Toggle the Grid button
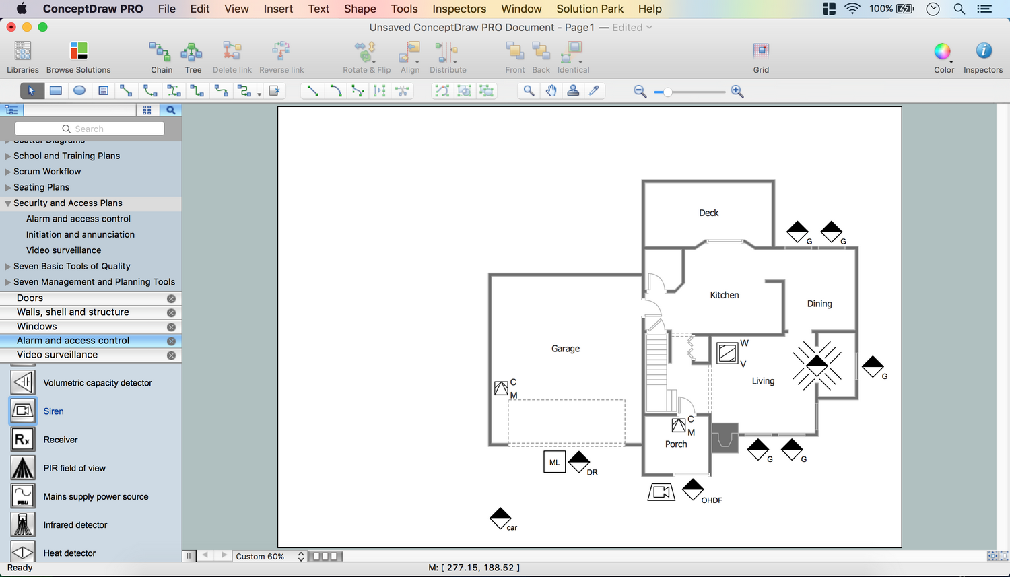This screenshot has height=577, width=1010. [761, 51]
